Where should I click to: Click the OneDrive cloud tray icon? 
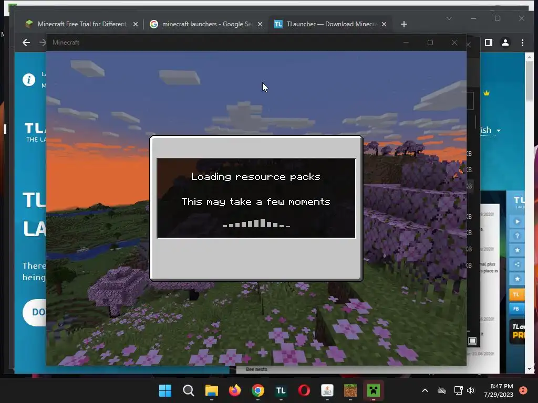click(441, 390)
